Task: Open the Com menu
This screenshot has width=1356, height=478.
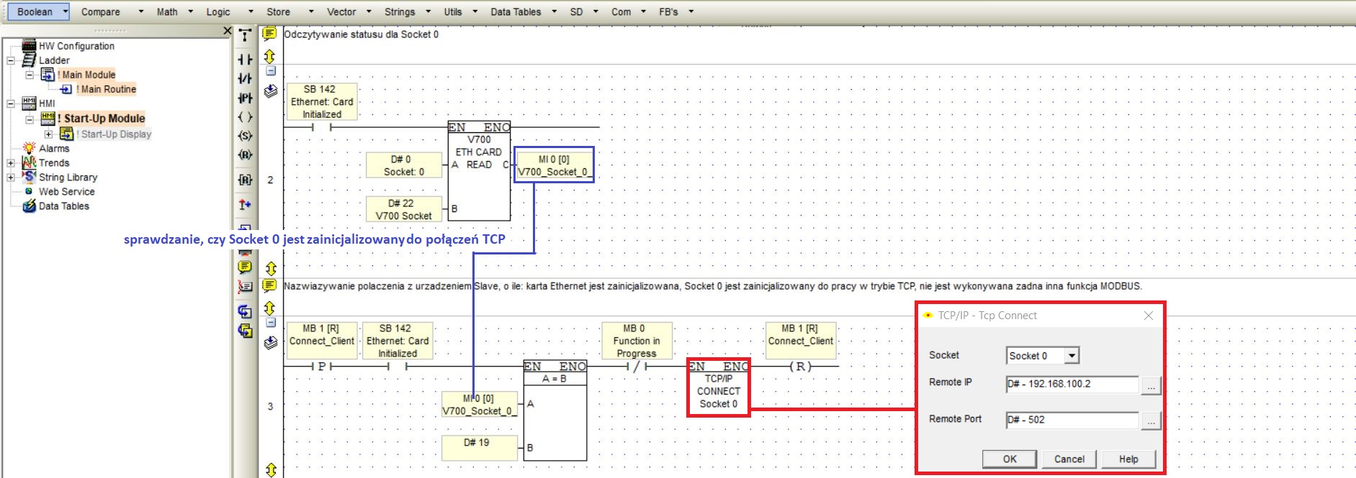Action: click(x=621, y=12)
